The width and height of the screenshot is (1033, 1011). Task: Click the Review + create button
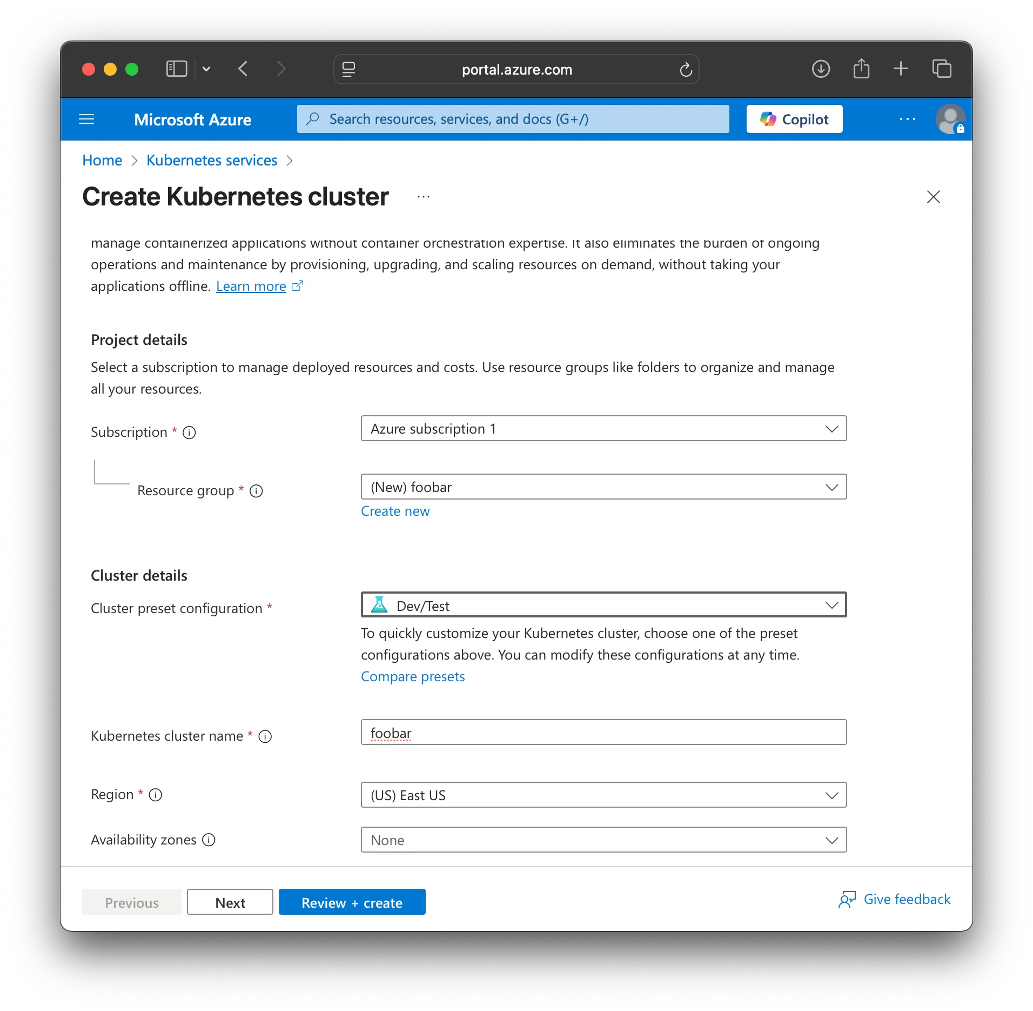(352, 902)
